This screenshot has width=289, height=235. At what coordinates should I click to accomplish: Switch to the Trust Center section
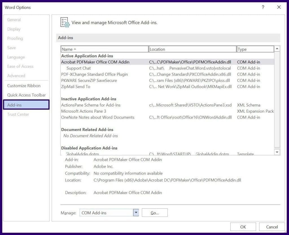(18, 114)
